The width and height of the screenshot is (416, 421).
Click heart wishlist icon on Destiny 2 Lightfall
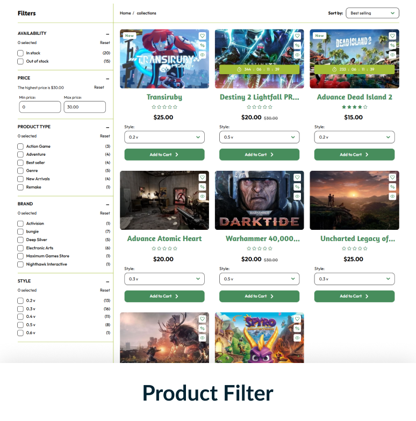[297, 36]
